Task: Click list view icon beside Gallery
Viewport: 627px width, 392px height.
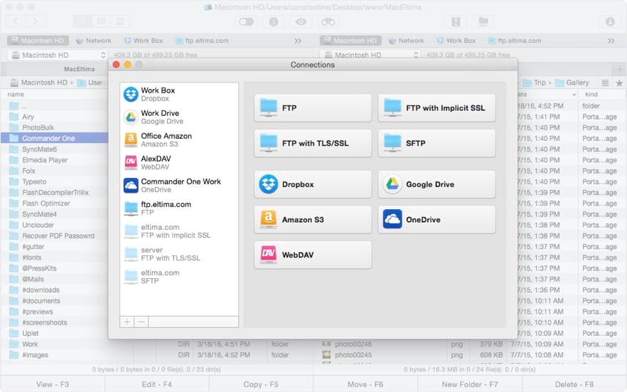Action: pyautogui.click(x=605, y=83)
